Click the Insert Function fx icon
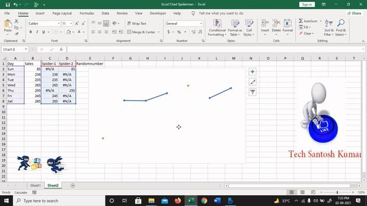This screenshot has width=367, height=206. [x=61, y=49]
